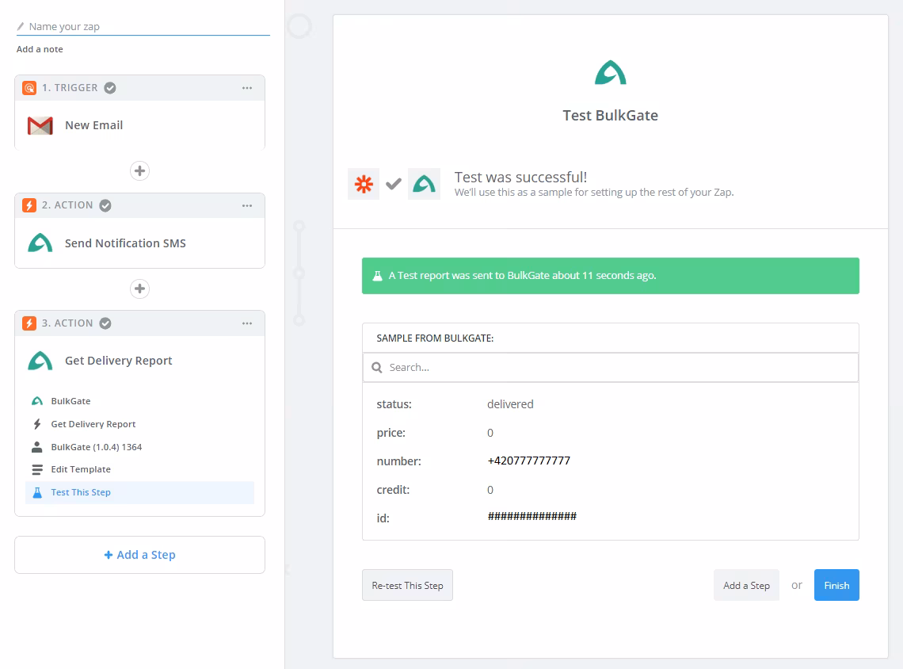
Task: Click the orange trigger icon next to 1. TRIGGER
Action: [x=29, y=87]
